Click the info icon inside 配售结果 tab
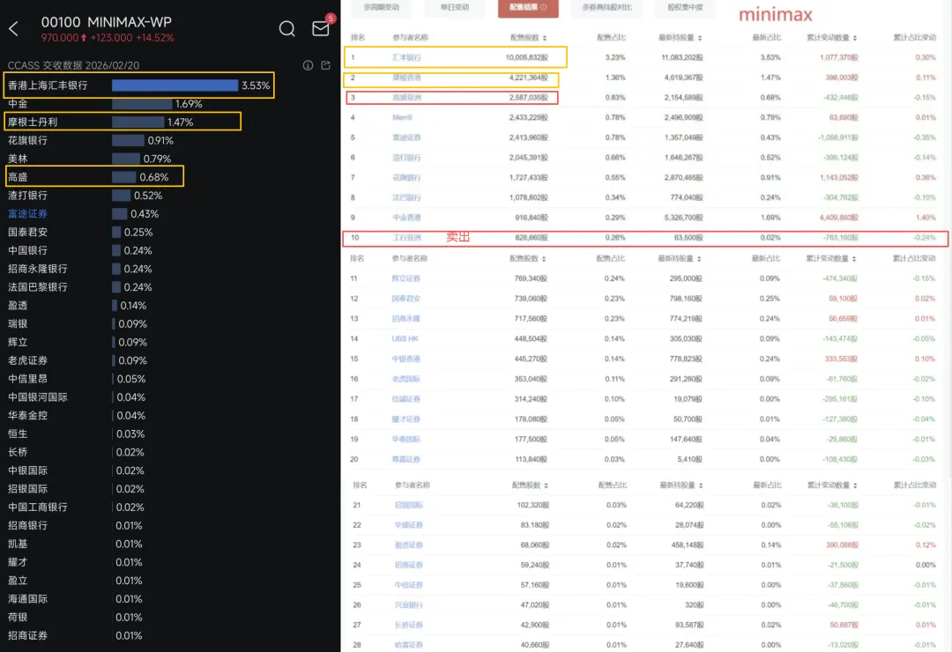Viewport: 952px width, 652px height. [x=543, y=7]
